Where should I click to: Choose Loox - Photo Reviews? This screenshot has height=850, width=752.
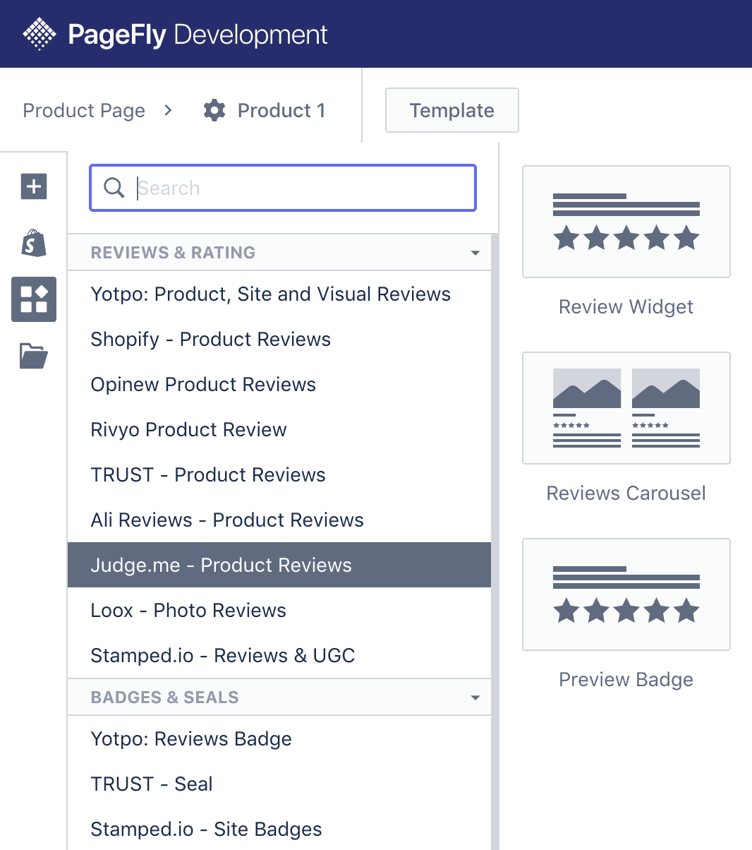tap(188, 610)
